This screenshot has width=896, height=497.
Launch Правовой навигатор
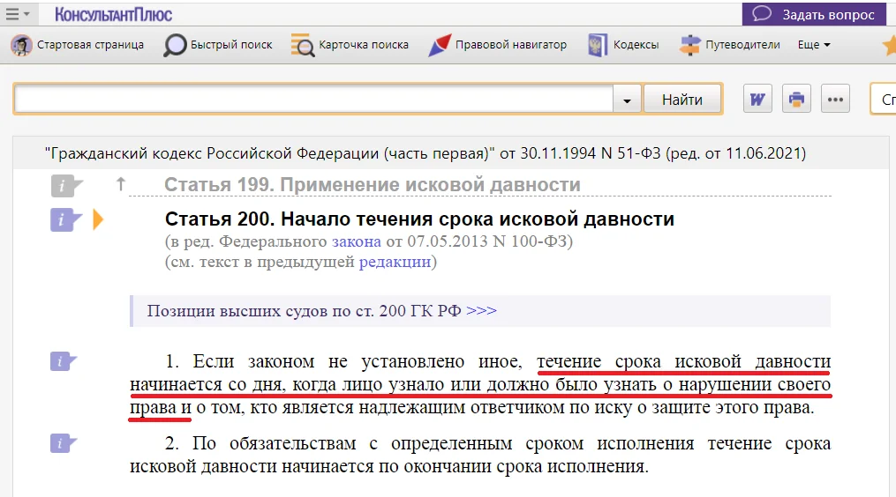coord(498,45)
